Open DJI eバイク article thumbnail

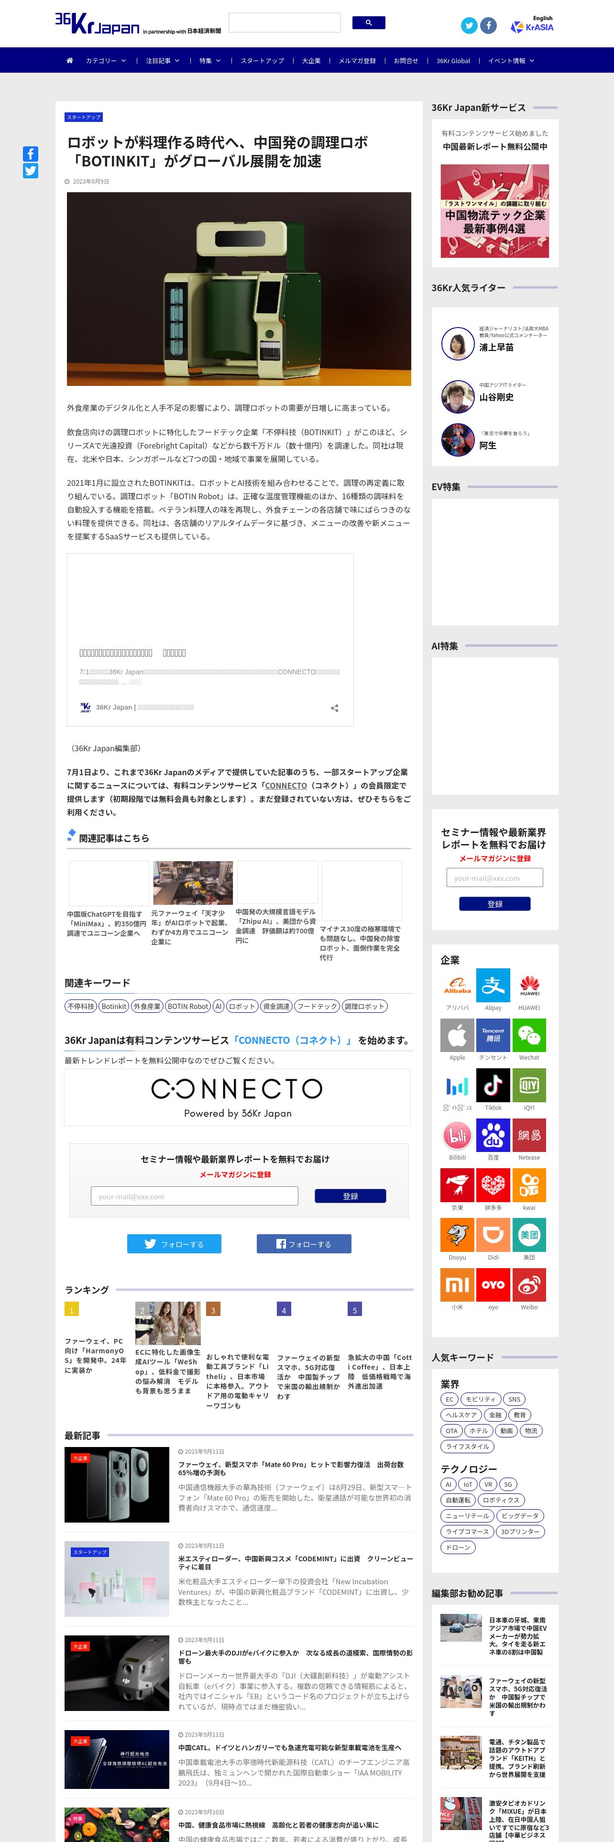[x=117, y=1673]
